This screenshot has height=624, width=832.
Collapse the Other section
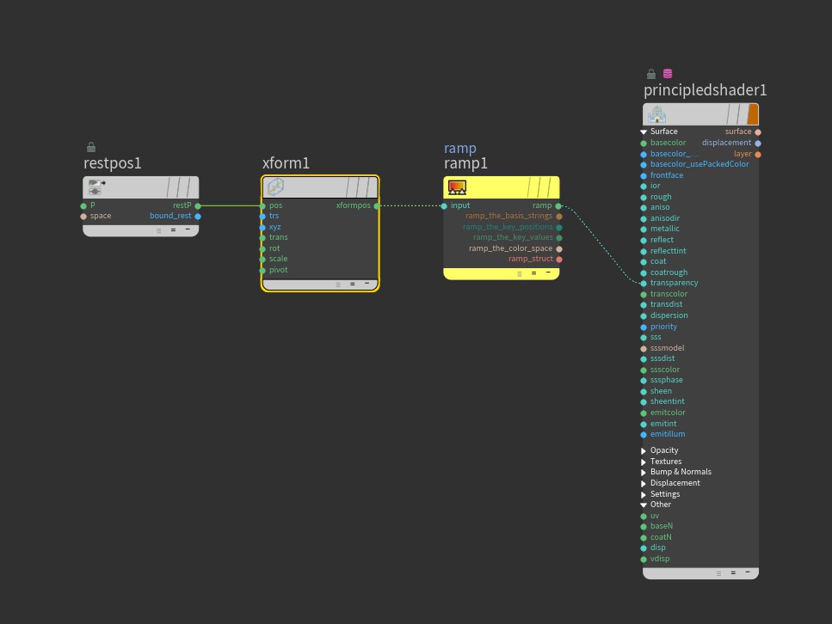tap(644, 505)
